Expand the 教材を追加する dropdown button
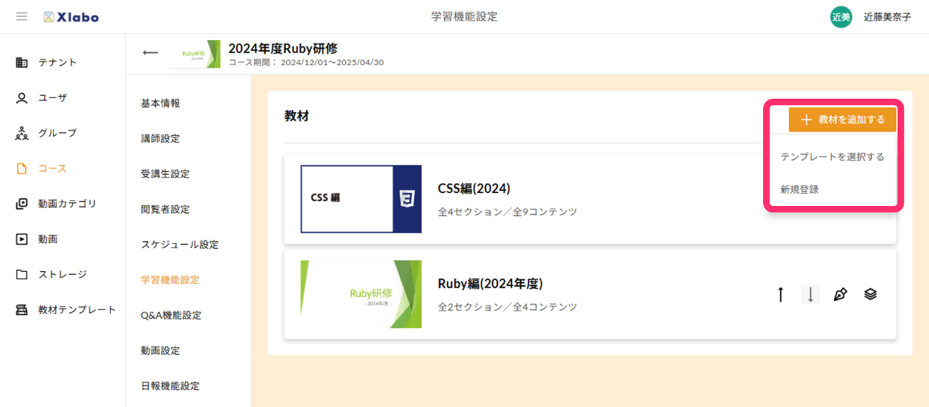Viewport: 929px width, 407px height. 842,120
